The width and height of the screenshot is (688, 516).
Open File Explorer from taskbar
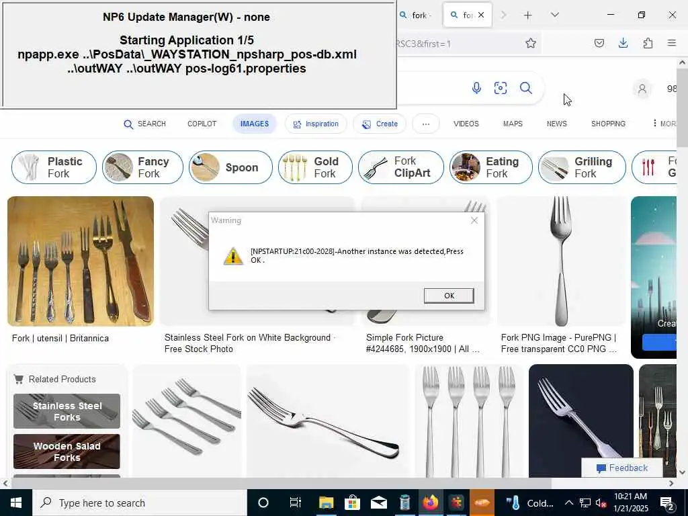326,503
